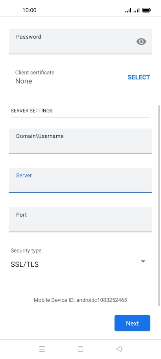161x359 pixels.
Task: Open the SSL/TLS security selection
Action: [78, 264]
